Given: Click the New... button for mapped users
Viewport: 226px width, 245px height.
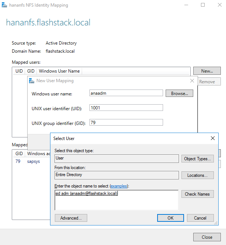Looking at the screenshot, I should click(x=207, y=71).
